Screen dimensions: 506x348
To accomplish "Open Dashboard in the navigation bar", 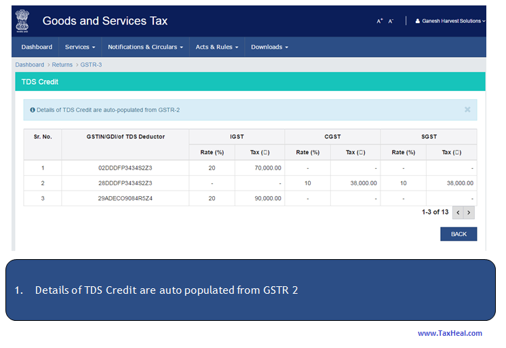I will pyautogui.click(x=37, y=47).
